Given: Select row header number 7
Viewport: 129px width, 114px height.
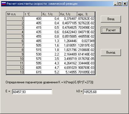Looking at the screenshot, I should 15,45.
